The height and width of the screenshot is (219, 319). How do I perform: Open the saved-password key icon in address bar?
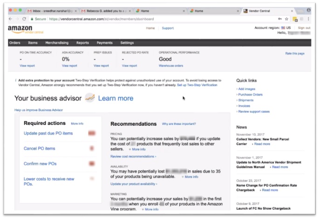(280, 19)
